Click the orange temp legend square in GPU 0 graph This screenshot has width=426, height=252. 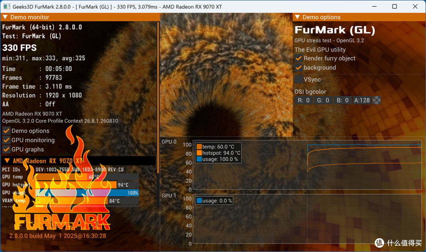[199, 147]
